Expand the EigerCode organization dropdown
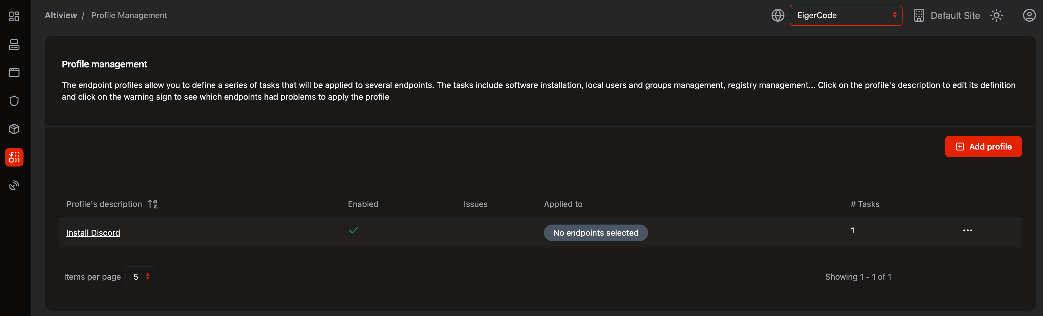Image resolution: width=1043 pixels, height=316 pixels. [845, 15]
